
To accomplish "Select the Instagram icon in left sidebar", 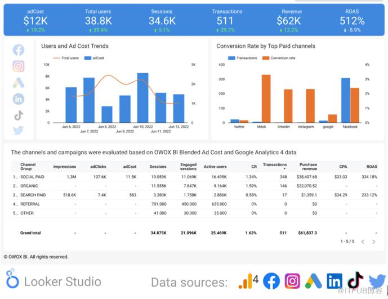I will coord(19,66).
